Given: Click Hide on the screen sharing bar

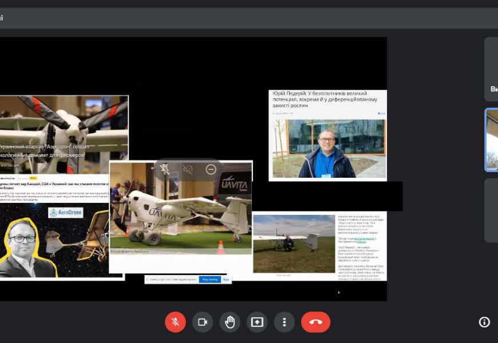Looking at the screenshot, I should pyautogui.click(x=226, y=280).
